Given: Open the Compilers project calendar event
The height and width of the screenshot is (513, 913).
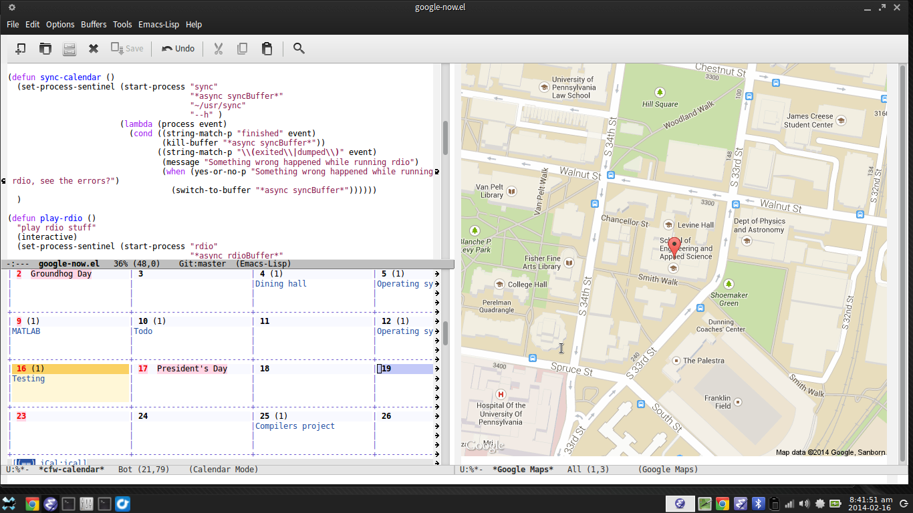Looking at the screenshot, I should coord(295,426).
